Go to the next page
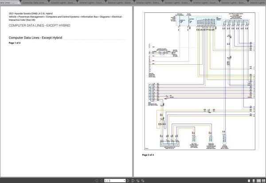This screenshot has height=183, width=266. (128, 181)
